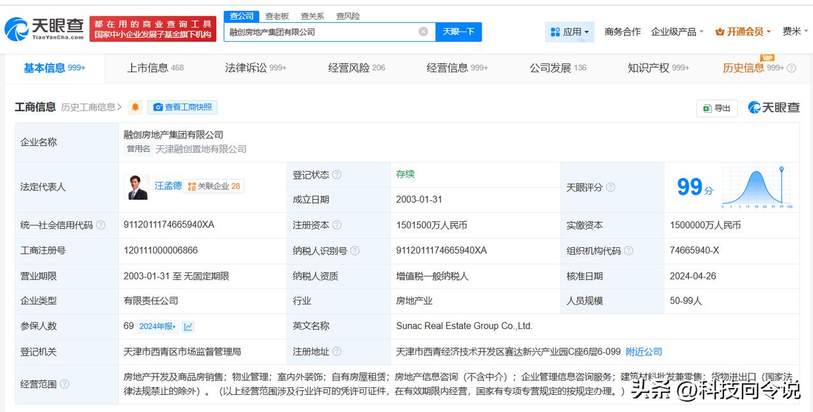Click former name 天津融创置地有限公司

(201, 149)
